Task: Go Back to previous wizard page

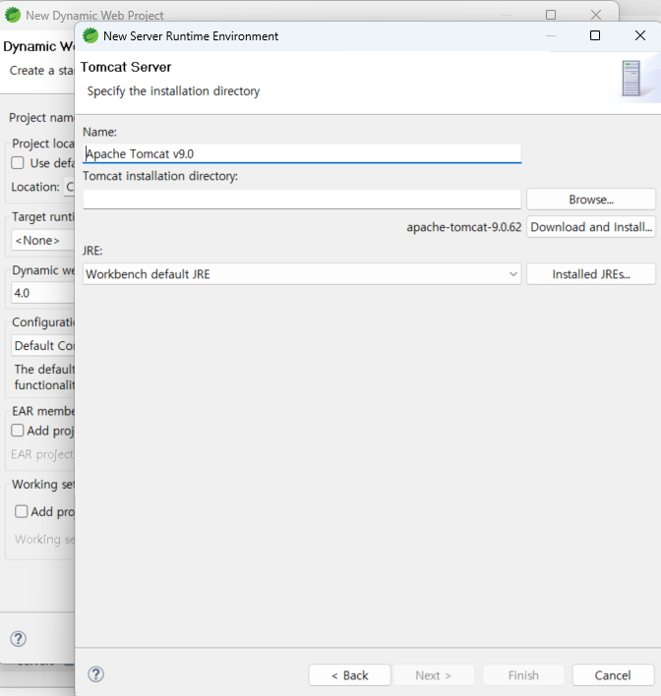Action: point(349,675)
